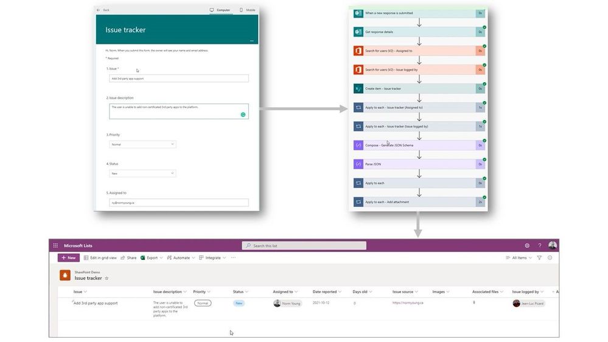
Task: Open the Microsoft 365 app launcher grid
Action: pyautogui.click(x=55, y=245)
